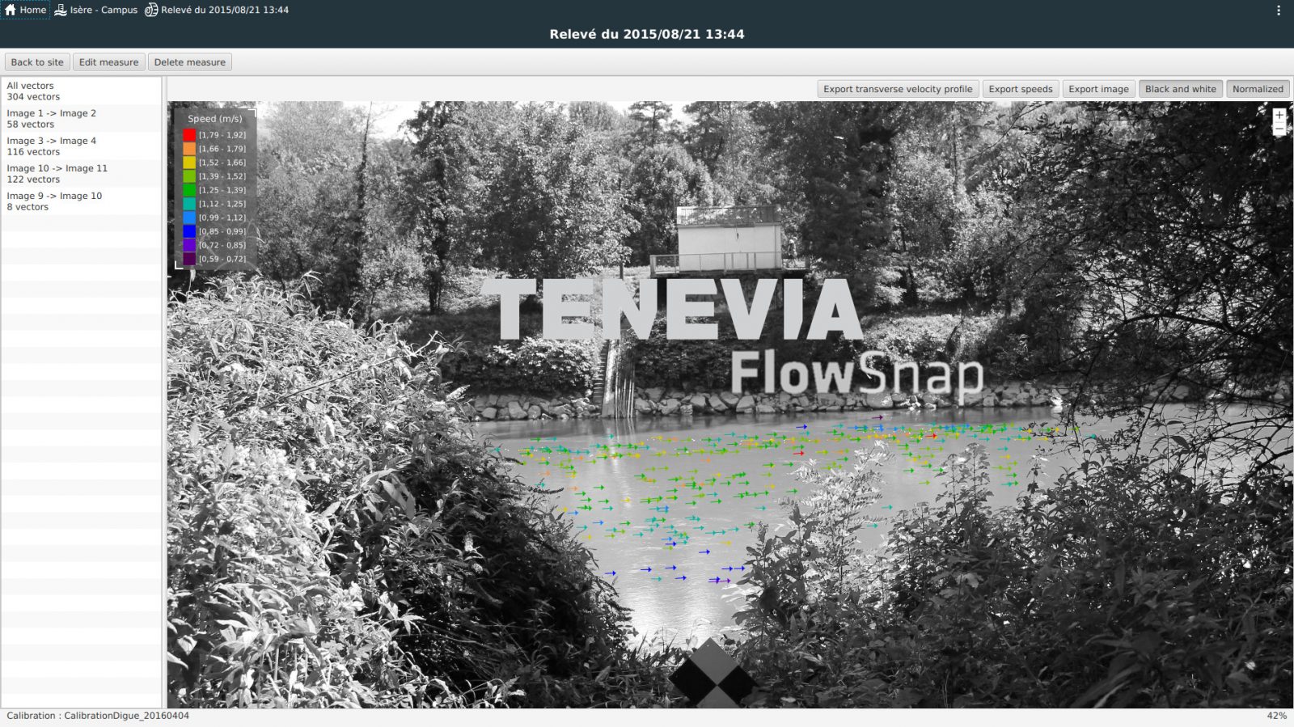Toggle Black and white mode
This screenshot has width=1294, height=727.
[1180, 89]
